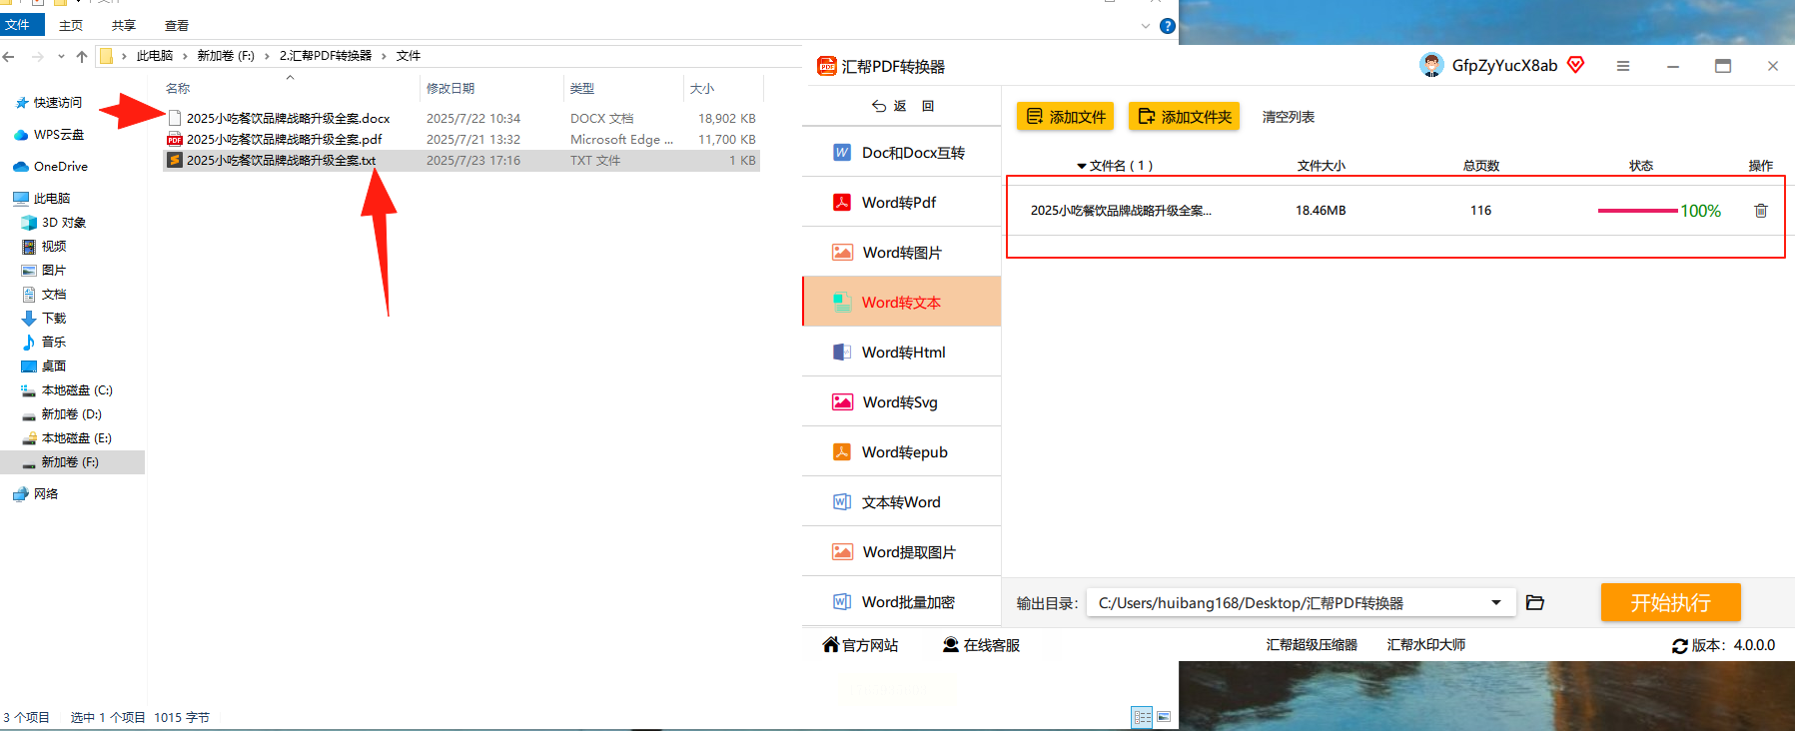
Task: Click File Explorer's forward arrow
Action: [x=38, y=56]
